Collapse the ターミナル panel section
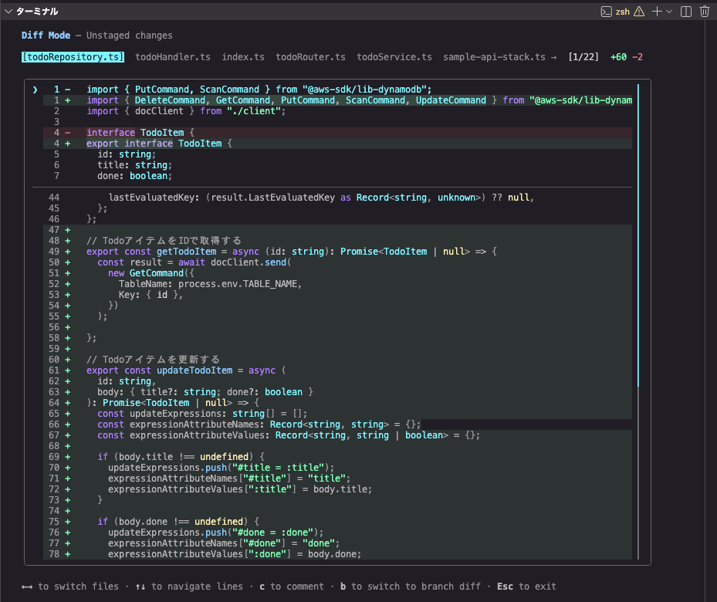The height and width of the screenshot is (602, 717). pyautogui.click(x=8, y=12)
